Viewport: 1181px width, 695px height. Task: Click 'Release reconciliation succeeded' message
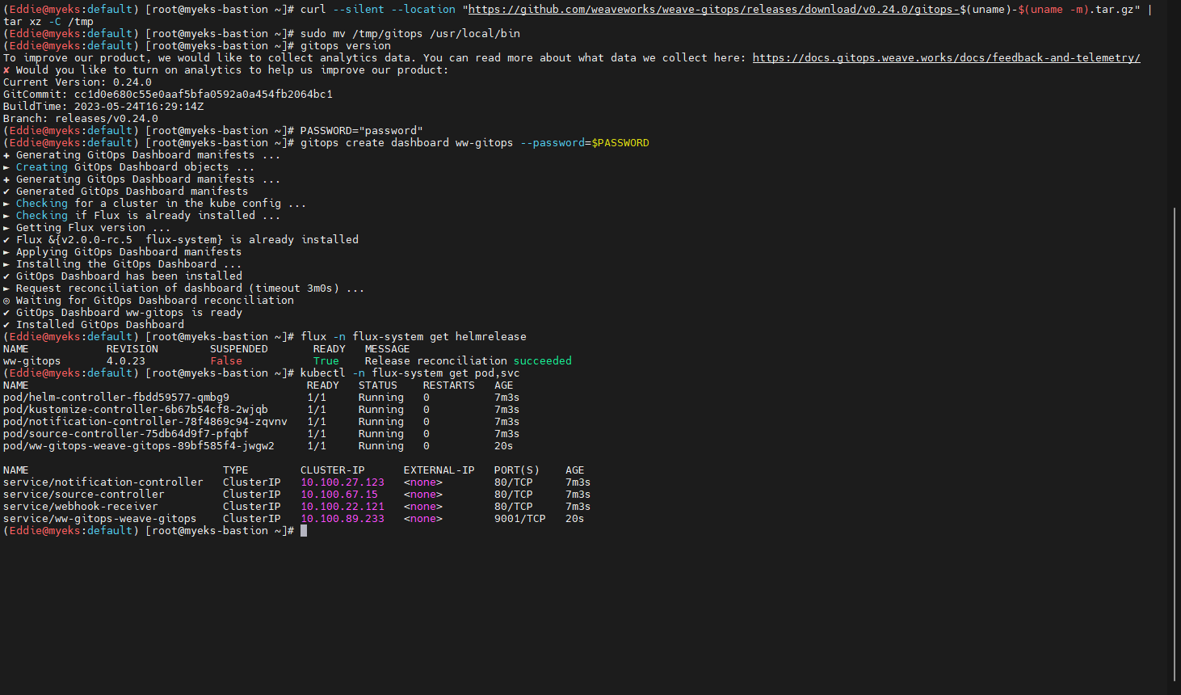coord(469,361)
